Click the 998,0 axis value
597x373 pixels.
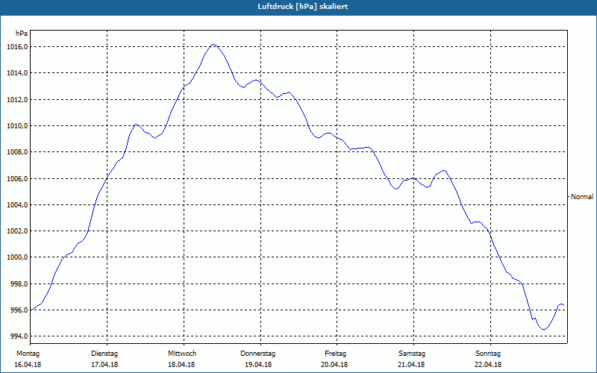19,284
